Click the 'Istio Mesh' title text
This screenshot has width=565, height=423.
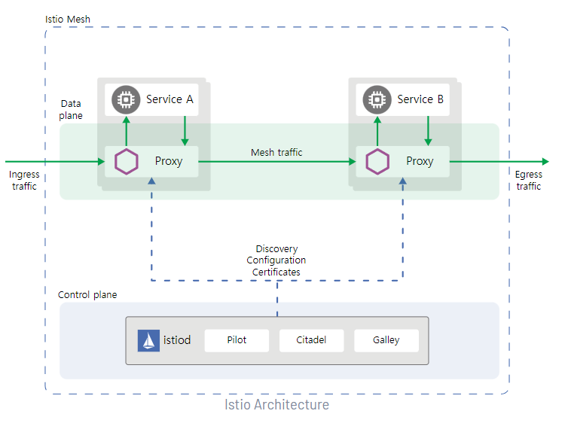(68, 19)
